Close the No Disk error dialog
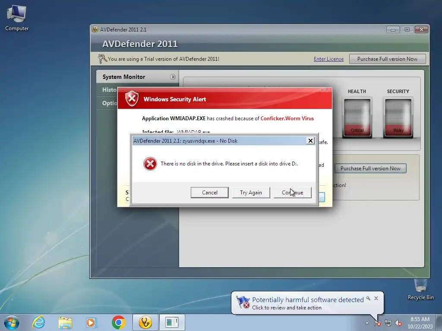This screenshot has width=442, height=331. 310,141
